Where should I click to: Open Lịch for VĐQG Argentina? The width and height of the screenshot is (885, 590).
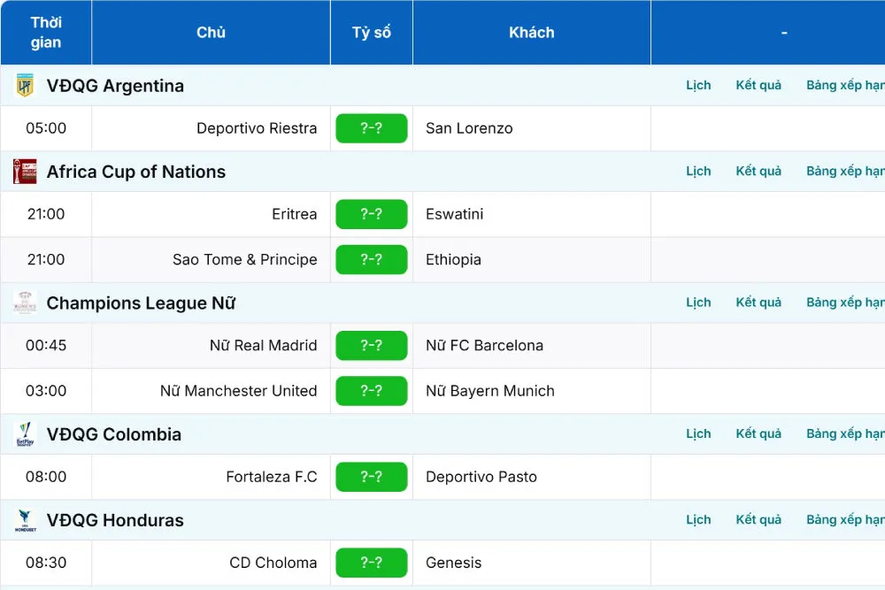[x=698, y=86]
